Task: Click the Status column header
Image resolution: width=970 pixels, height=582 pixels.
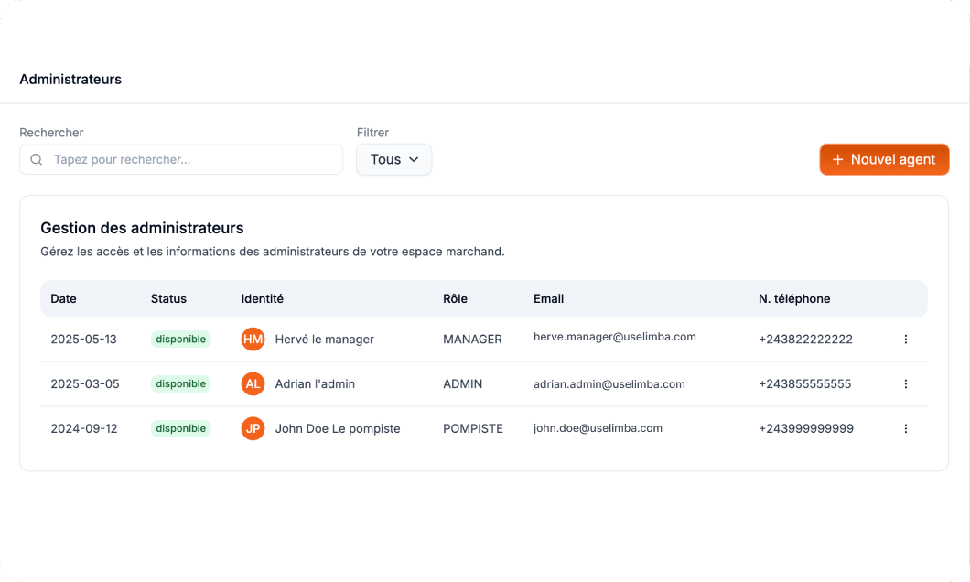Action: pos(168,298)
